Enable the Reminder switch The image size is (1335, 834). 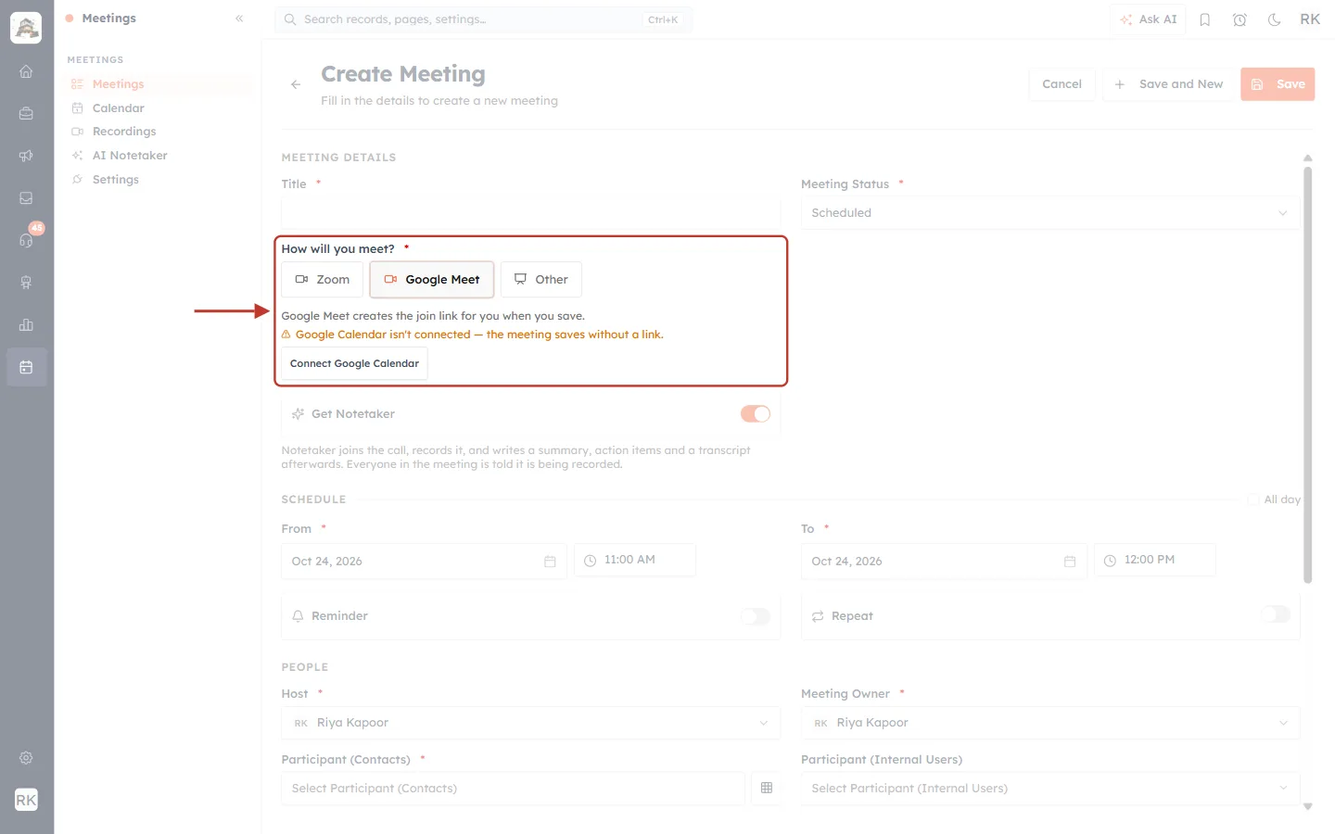pyautogui.click(x=756, y=616)
